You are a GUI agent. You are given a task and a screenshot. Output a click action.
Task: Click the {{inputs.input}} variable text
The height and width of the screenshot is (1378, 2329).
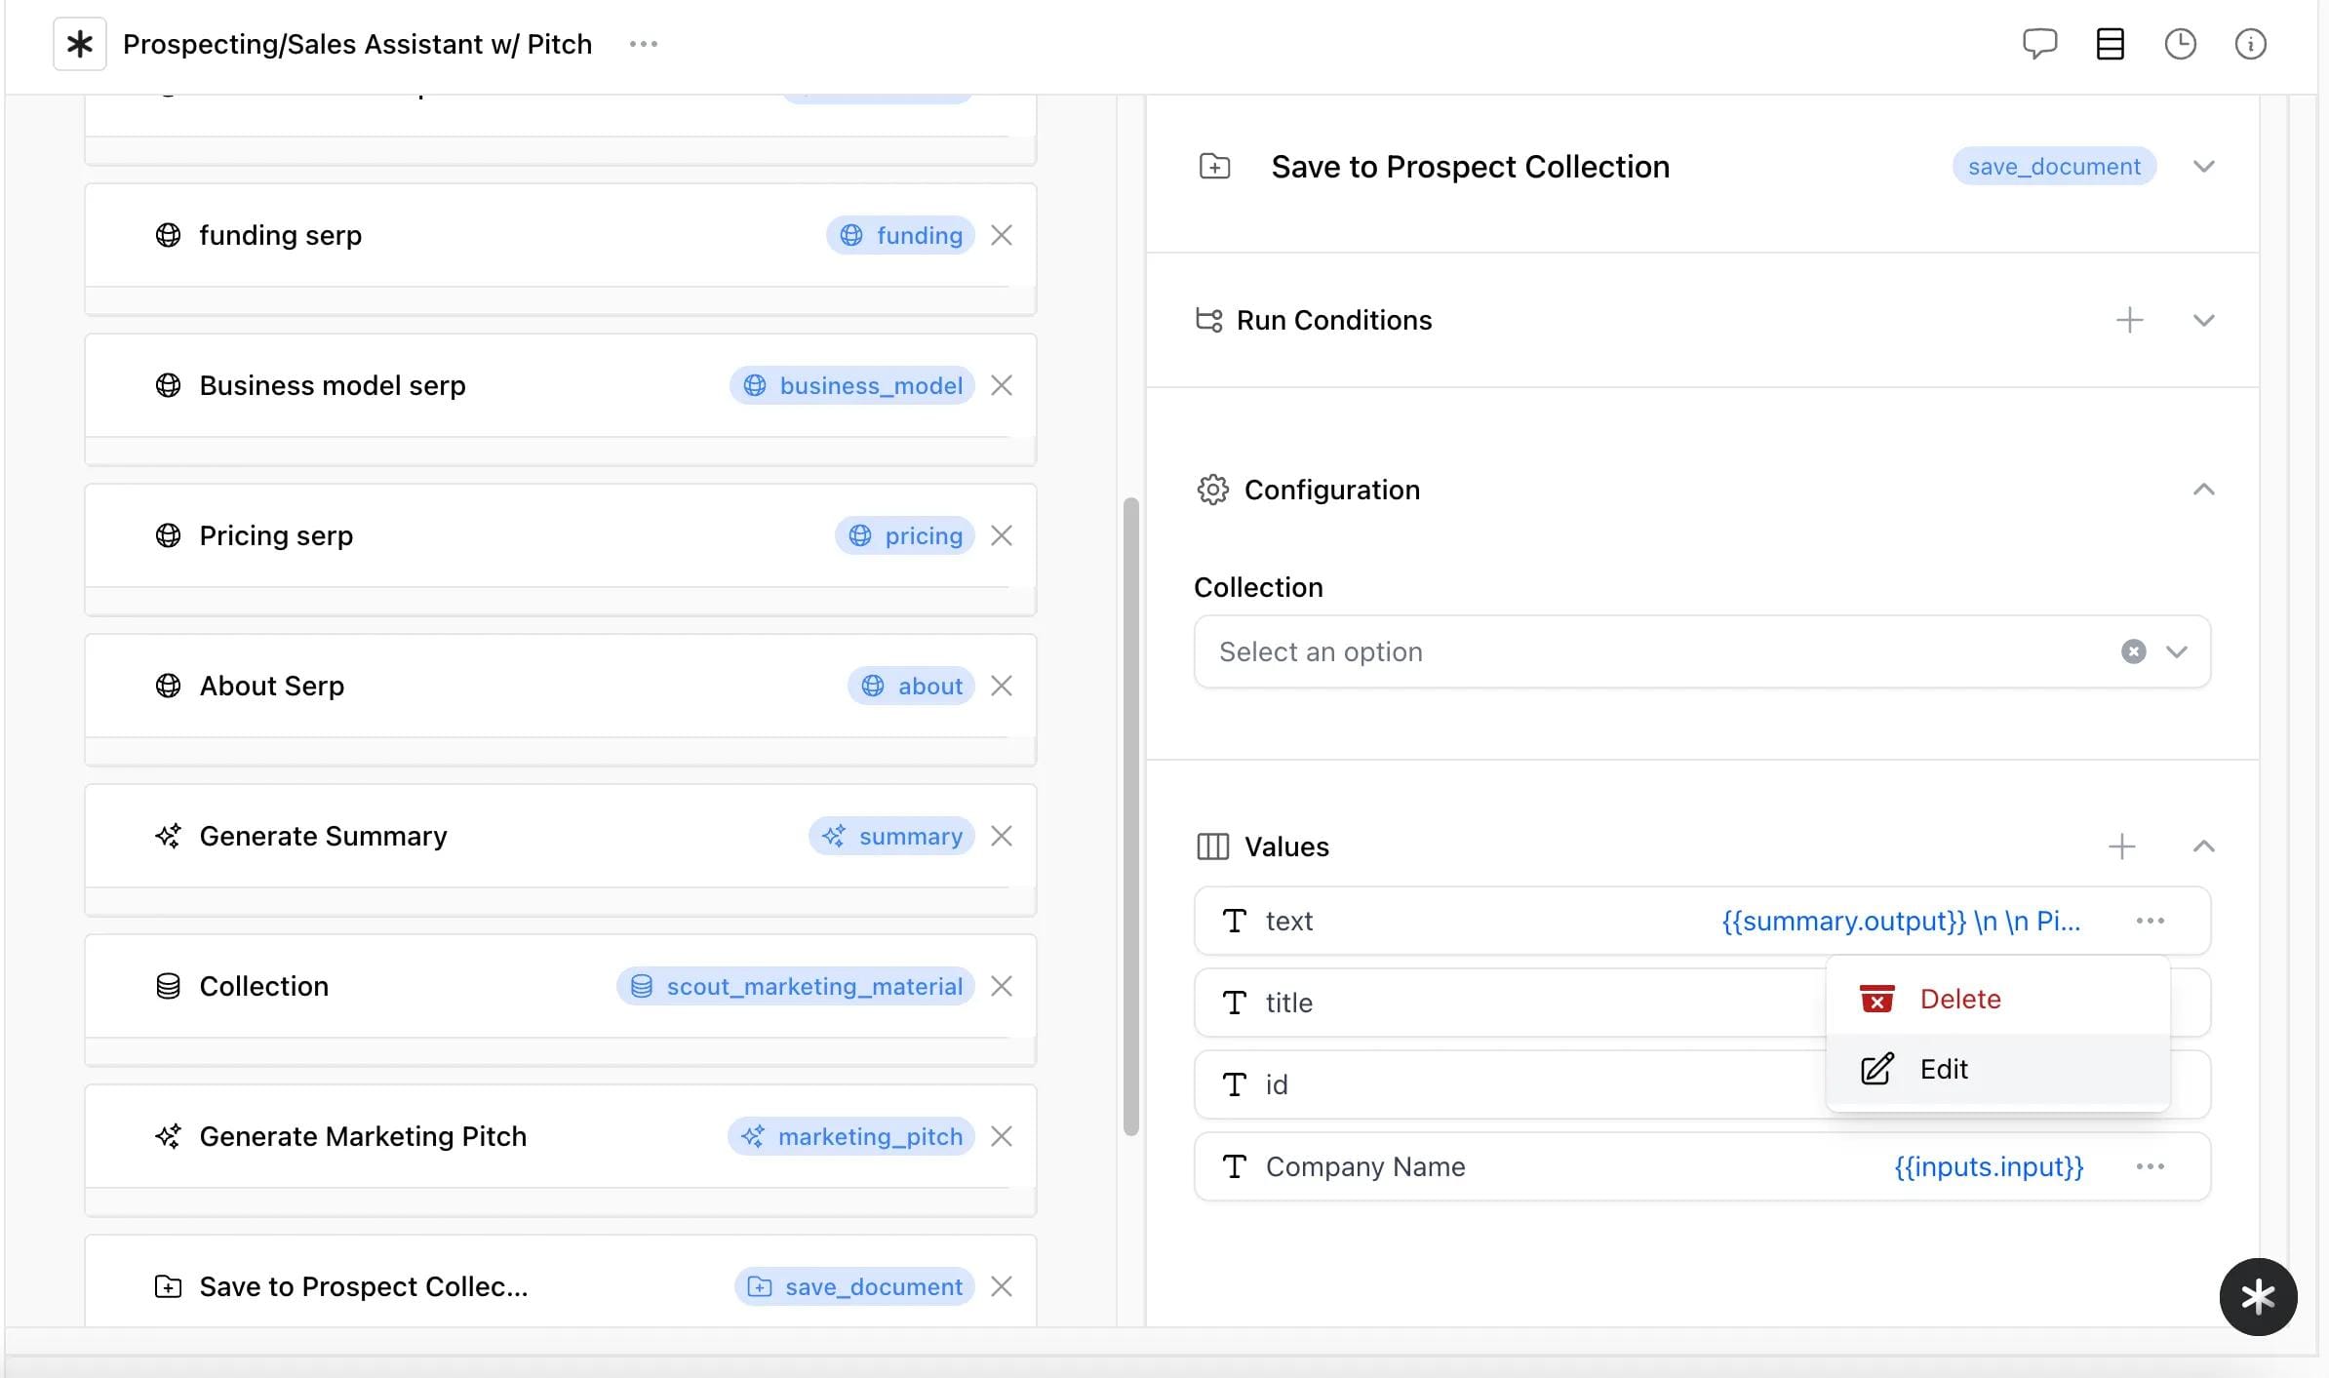pos(1989,1166)
